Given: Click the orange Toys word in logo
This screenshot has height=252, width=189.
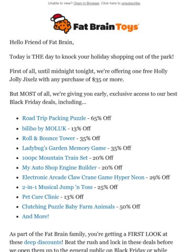Looking at the screenshot, I should (127, 27).
